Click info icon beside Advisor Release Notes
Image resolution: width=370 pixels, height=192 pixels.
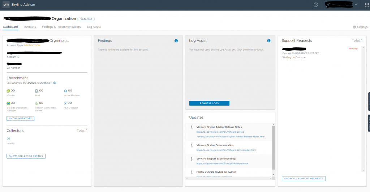coord(192,127)
